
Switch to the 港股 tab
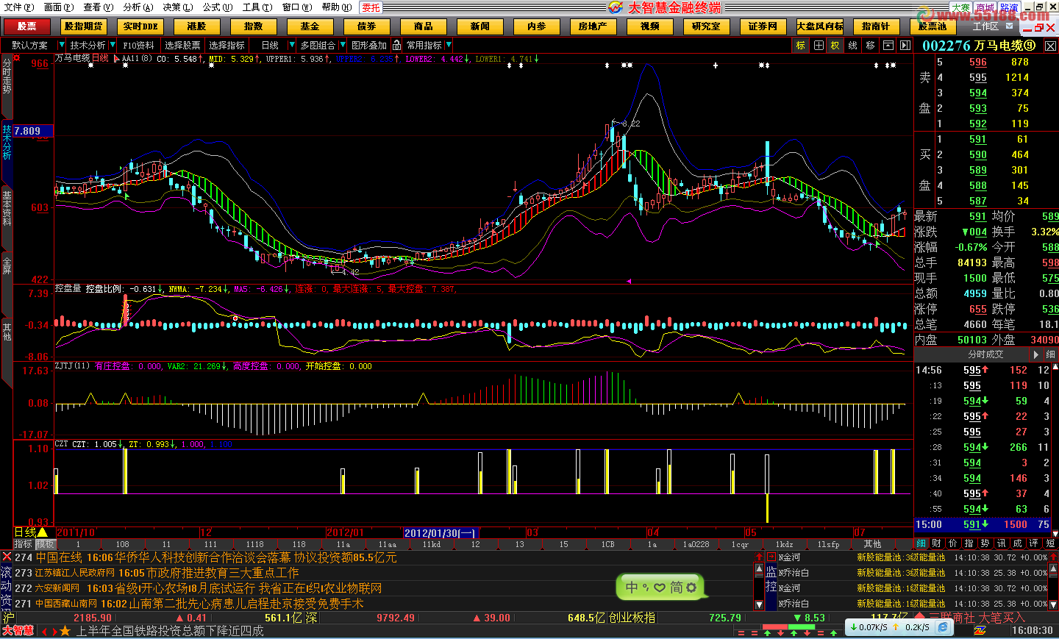[196, 26]
